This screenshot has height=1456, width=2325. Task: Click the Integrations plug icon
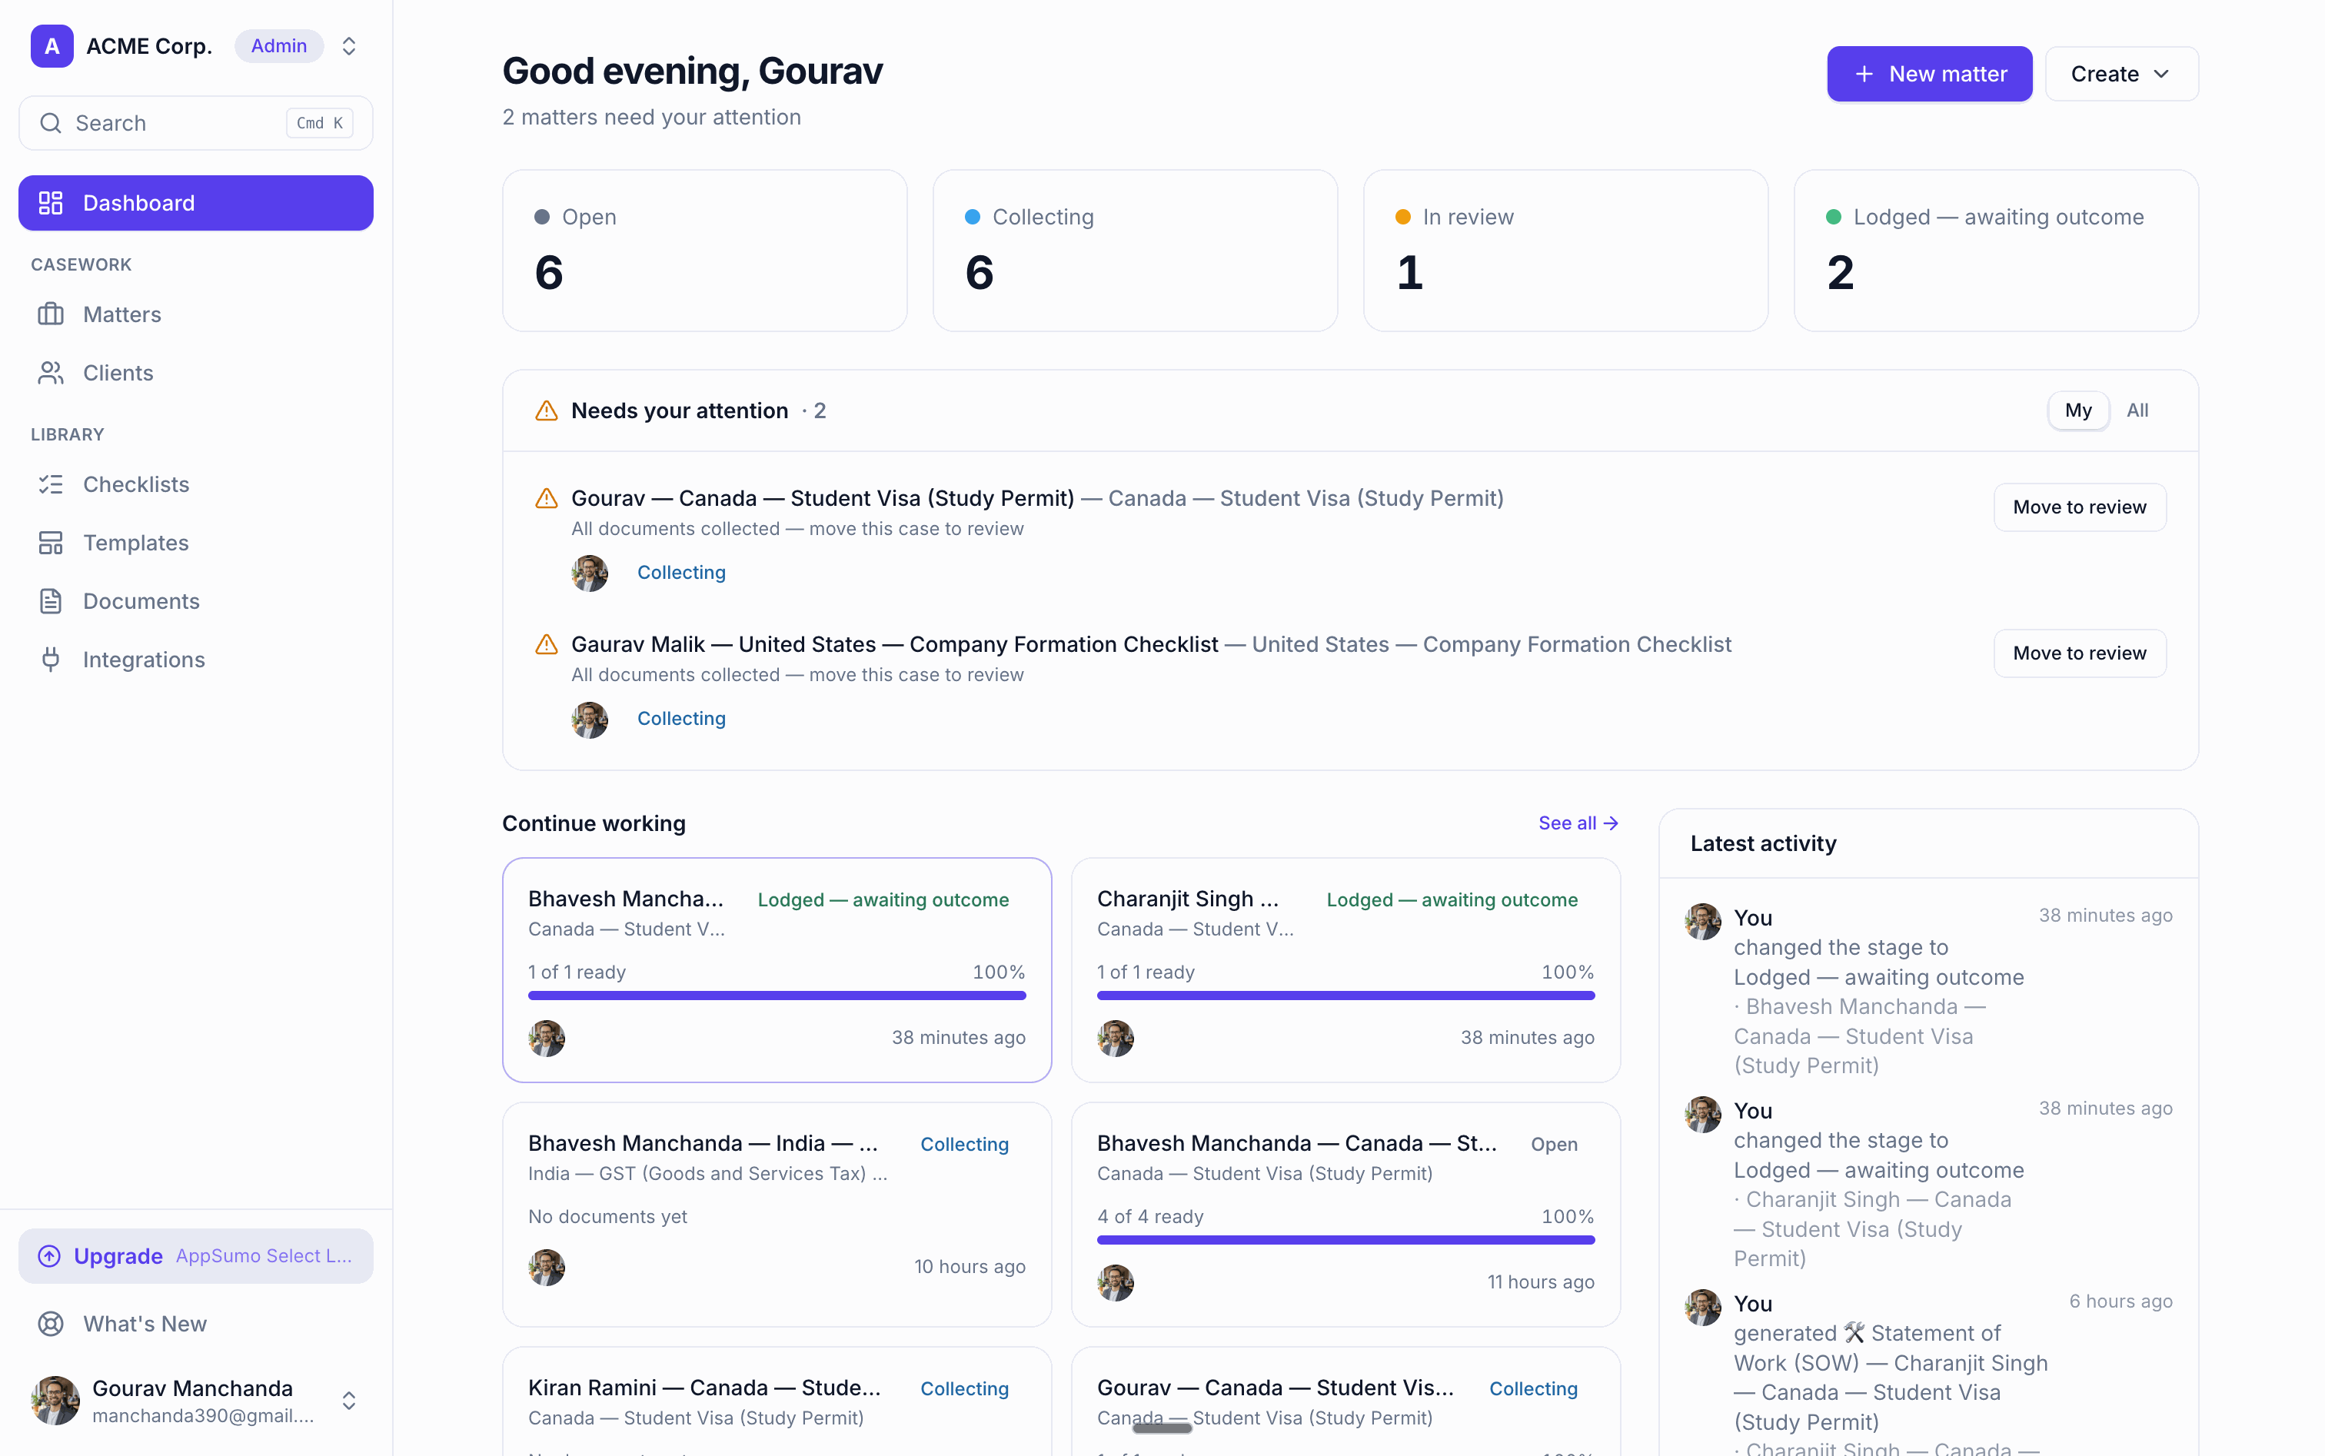50,660
